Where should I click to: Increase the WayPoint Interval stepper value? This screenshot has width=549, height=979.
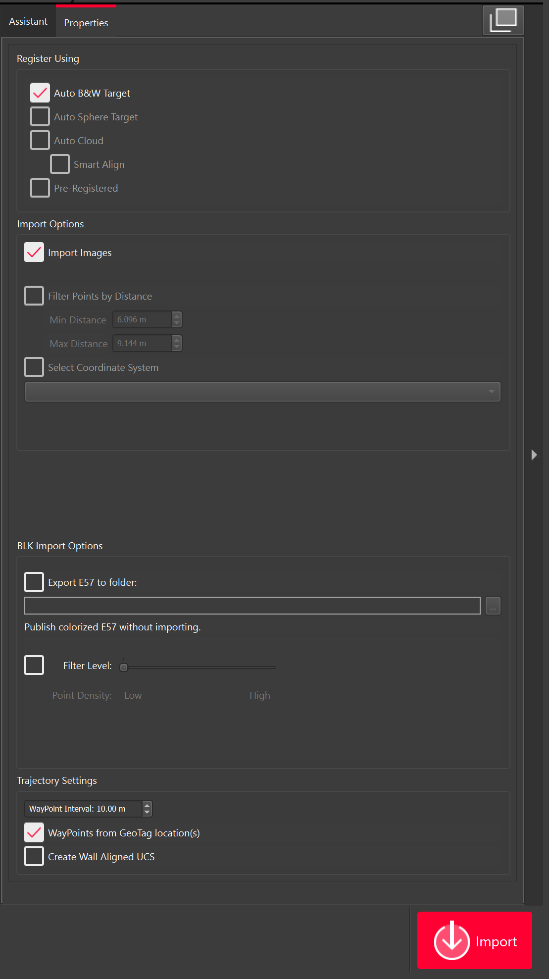147,805
